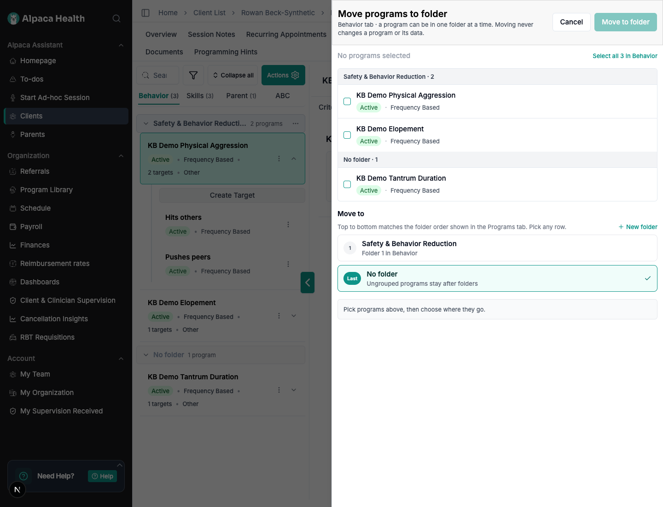Click the Payroll icon in sidebar
The image size is (663, 507).
coord(13,227)
